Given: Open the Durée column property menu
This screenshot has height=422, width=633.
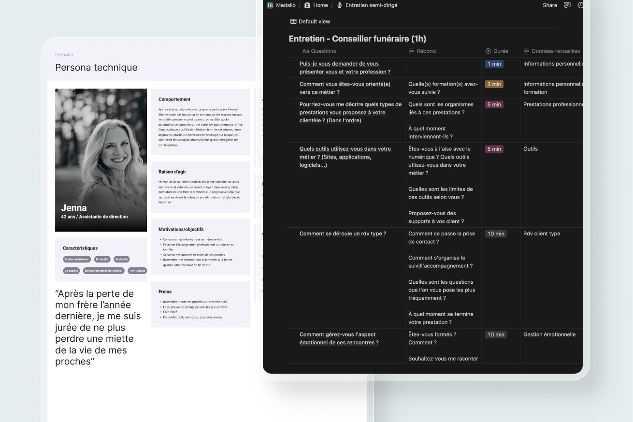Looking at the screenshot, I should click(x=499, y=51).
